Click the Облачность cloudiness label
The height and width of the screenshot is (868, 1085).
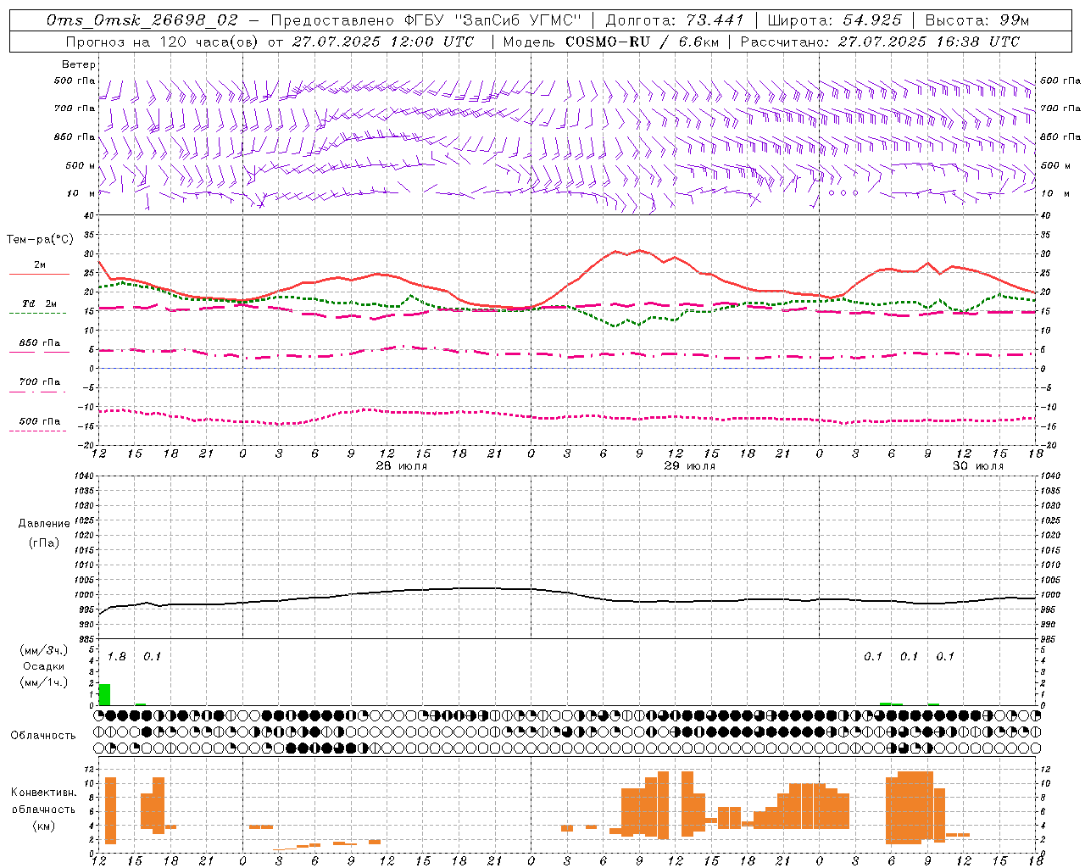pos(43,735)
